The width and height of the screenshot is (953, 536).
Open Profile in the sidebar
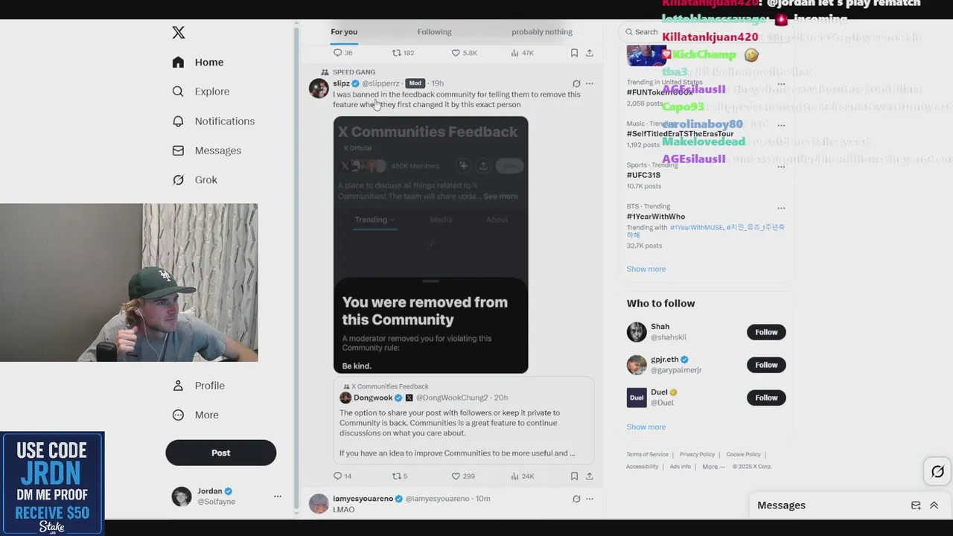[x=199, y=386]
